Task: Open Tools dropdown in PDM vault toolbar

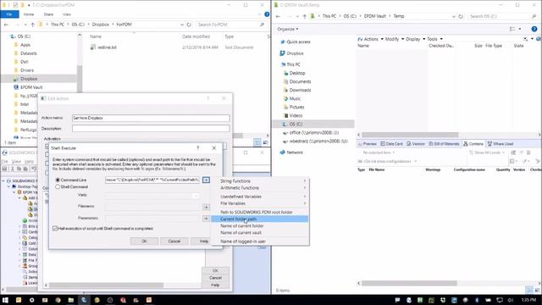Action: (x=434, y=39)
